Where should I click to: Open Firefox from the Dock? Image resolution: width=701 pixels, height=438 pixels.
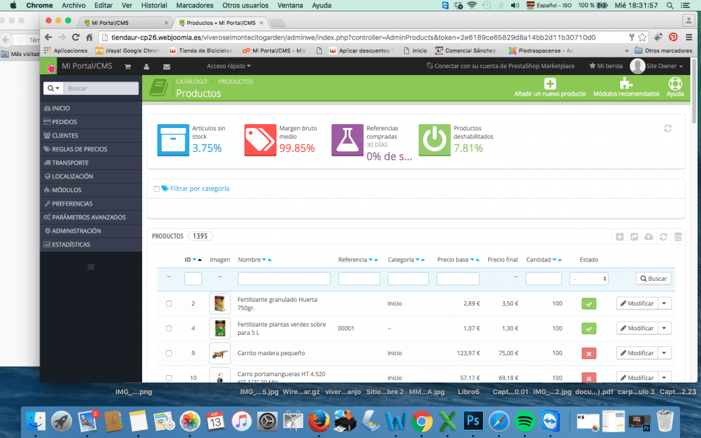click(x=319, y=421)
